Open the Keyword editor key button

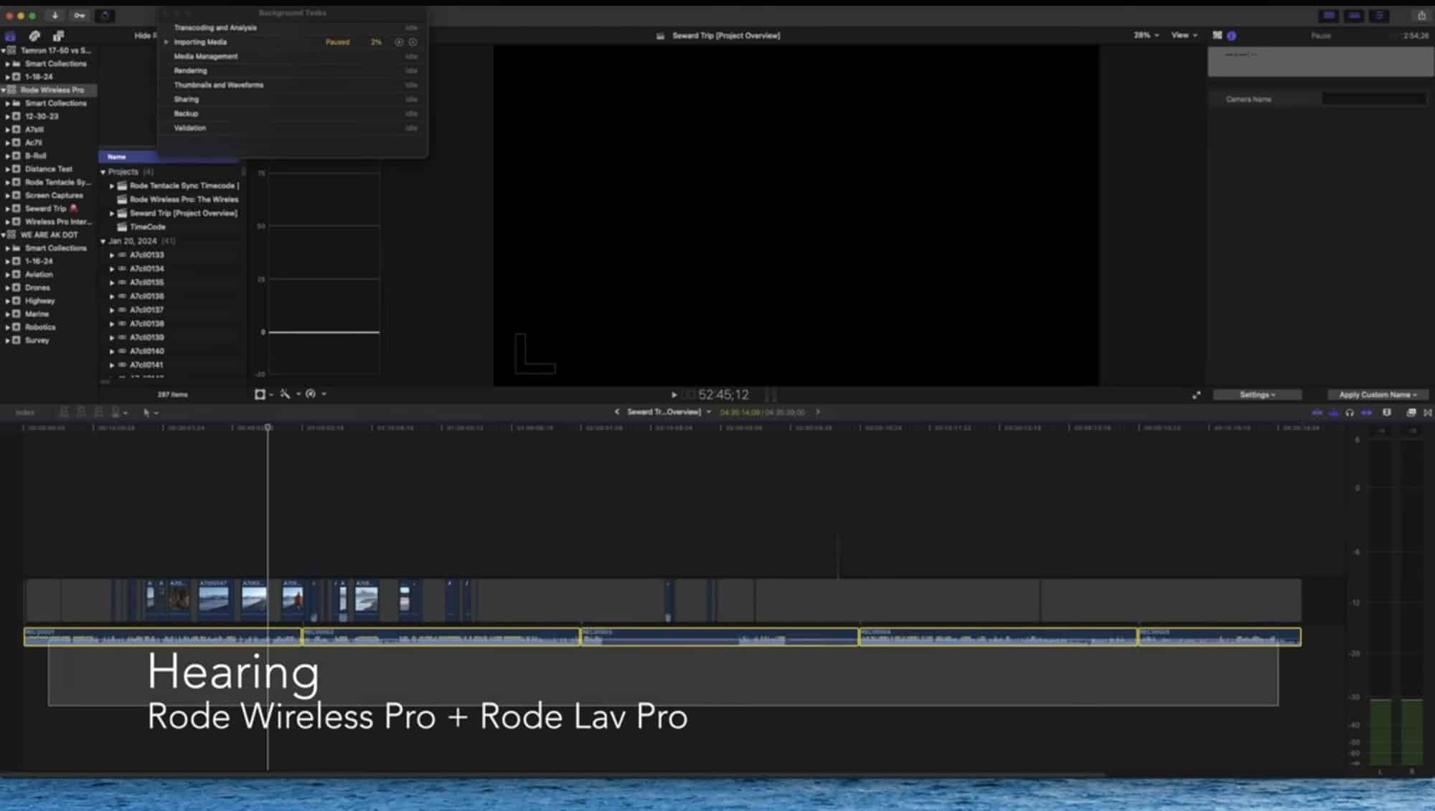coord(80,15)
